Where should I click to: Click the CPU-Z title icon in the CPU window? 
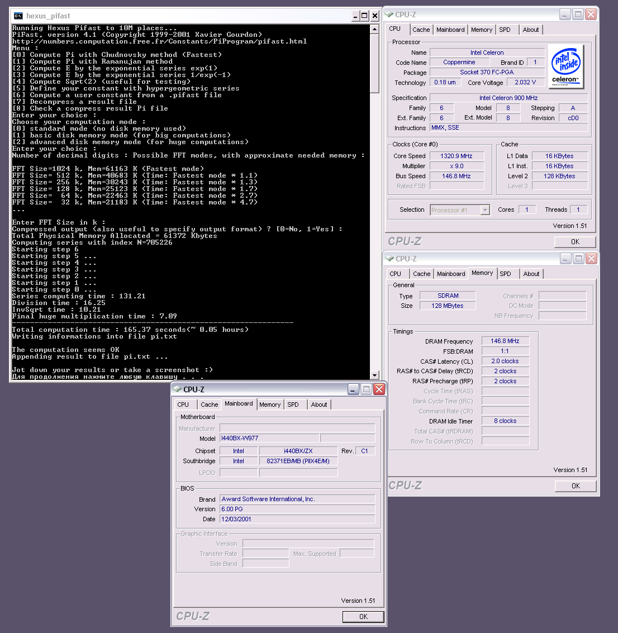click(389, 14)
